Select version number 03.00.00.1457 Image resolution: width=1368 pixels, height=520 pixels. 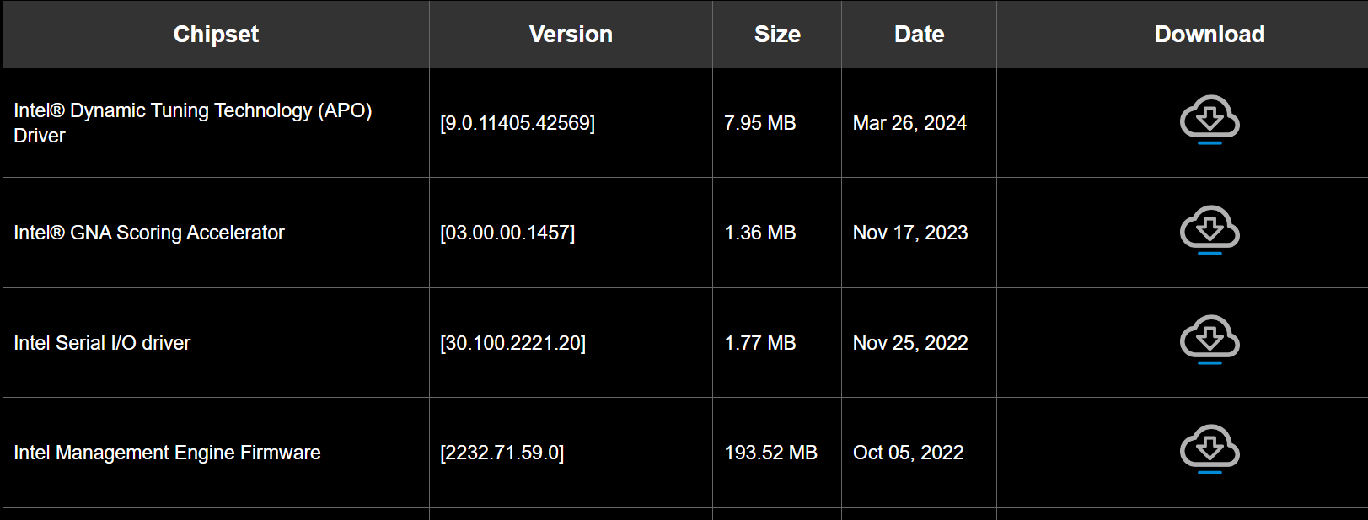tap(507, 233)
